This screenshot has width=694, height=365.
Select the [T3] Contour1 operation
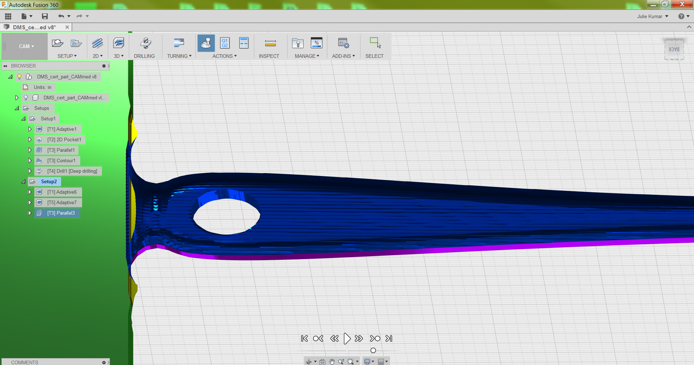tap(61, 160)
